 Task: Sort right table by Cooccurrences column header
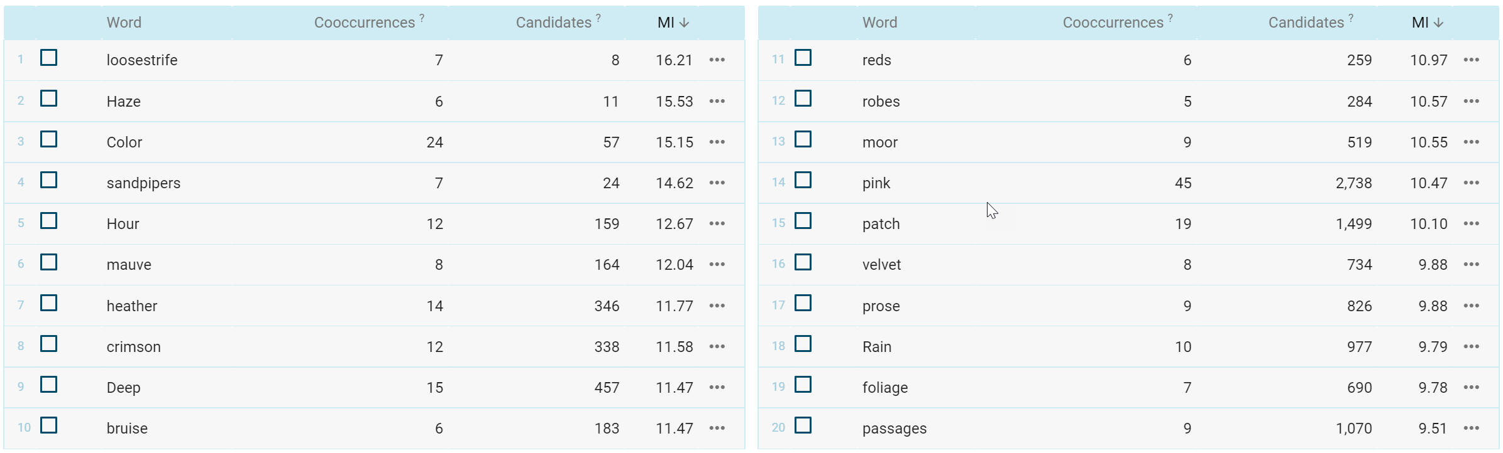point(1113,23)
